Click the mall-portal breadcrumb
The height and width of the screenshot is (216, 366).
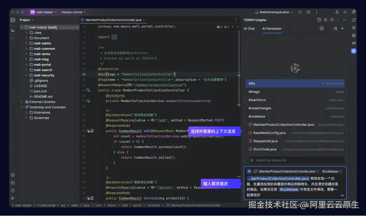point(48,205)
